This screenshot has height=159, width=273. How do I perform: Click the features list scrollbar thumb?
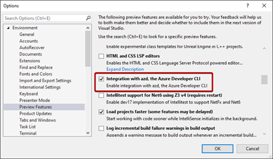tap(264, 79)
